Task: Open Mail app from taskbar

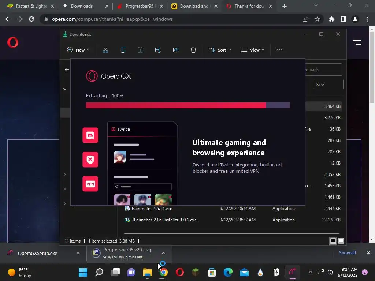Action: [244, 272]
